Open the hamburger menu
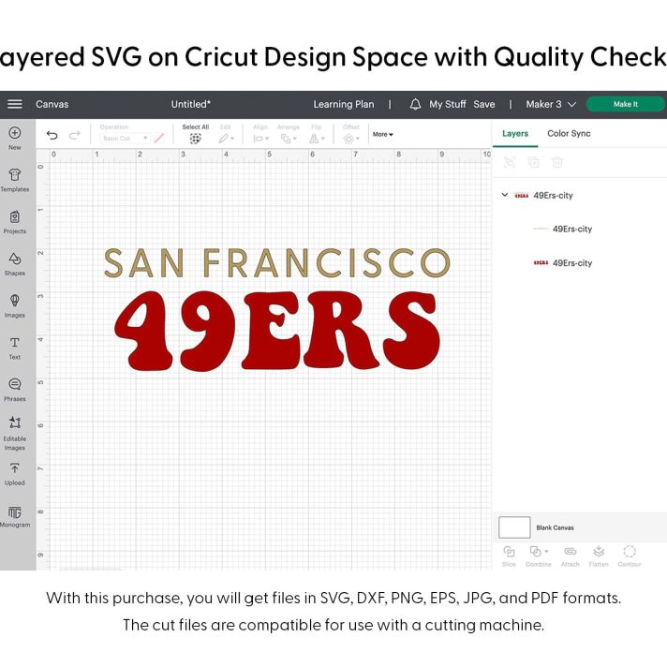 (x=15, y=104)
